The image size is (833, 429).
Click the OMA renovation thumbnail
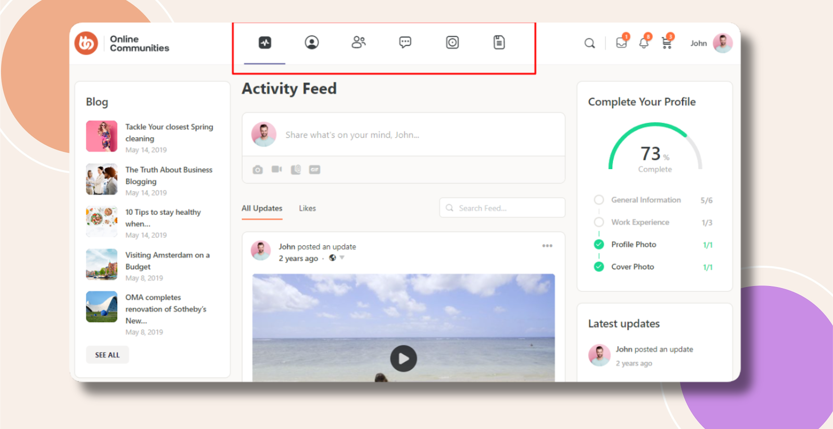coord(102,307)
